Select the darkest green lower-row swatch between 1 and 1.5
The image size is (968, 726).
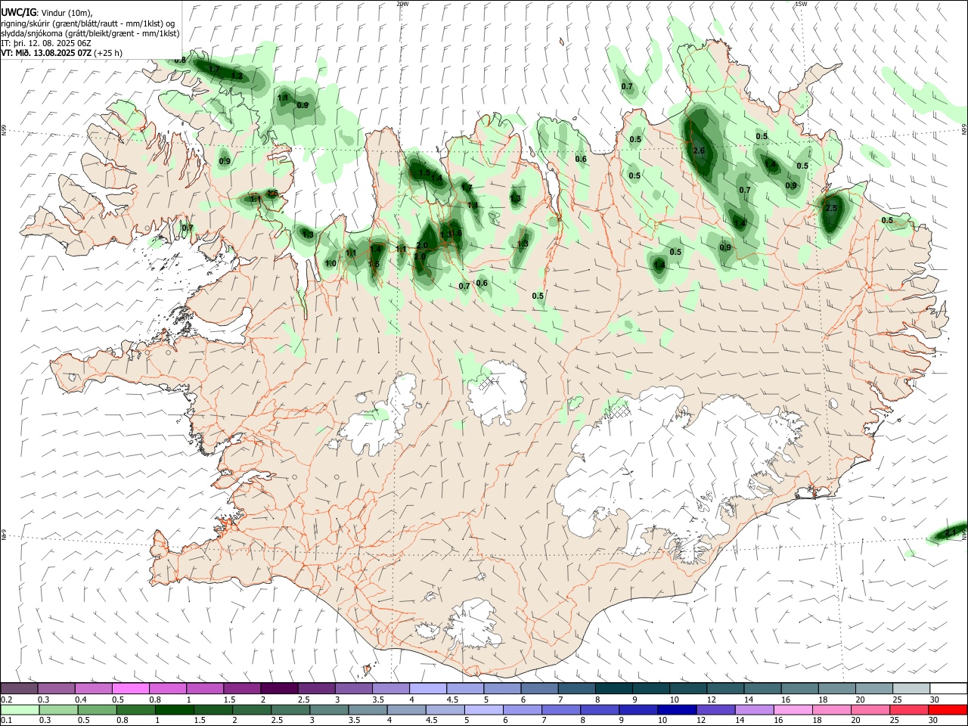174,709
